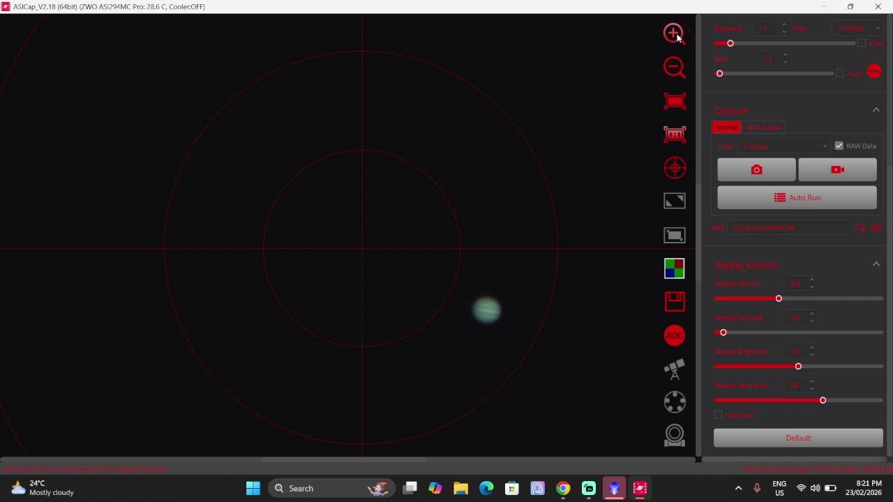Increase exposure value with up arrow
The image size is (893, 502).
coord(784,25)
